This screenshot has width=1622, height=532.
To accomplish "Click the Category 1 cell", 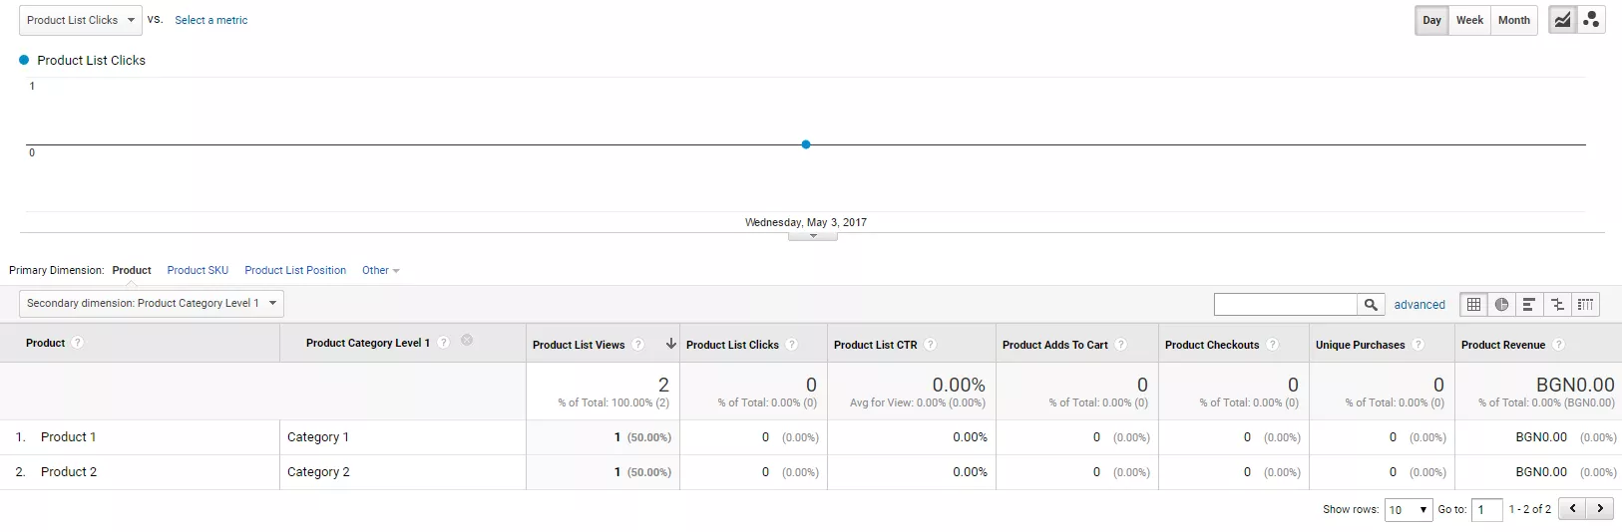I will (318, 437).
